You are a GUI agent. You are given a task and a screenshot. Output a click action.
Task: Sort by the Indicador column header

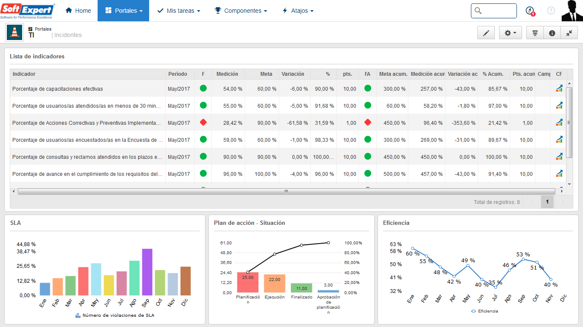click(x=88, y=74)
